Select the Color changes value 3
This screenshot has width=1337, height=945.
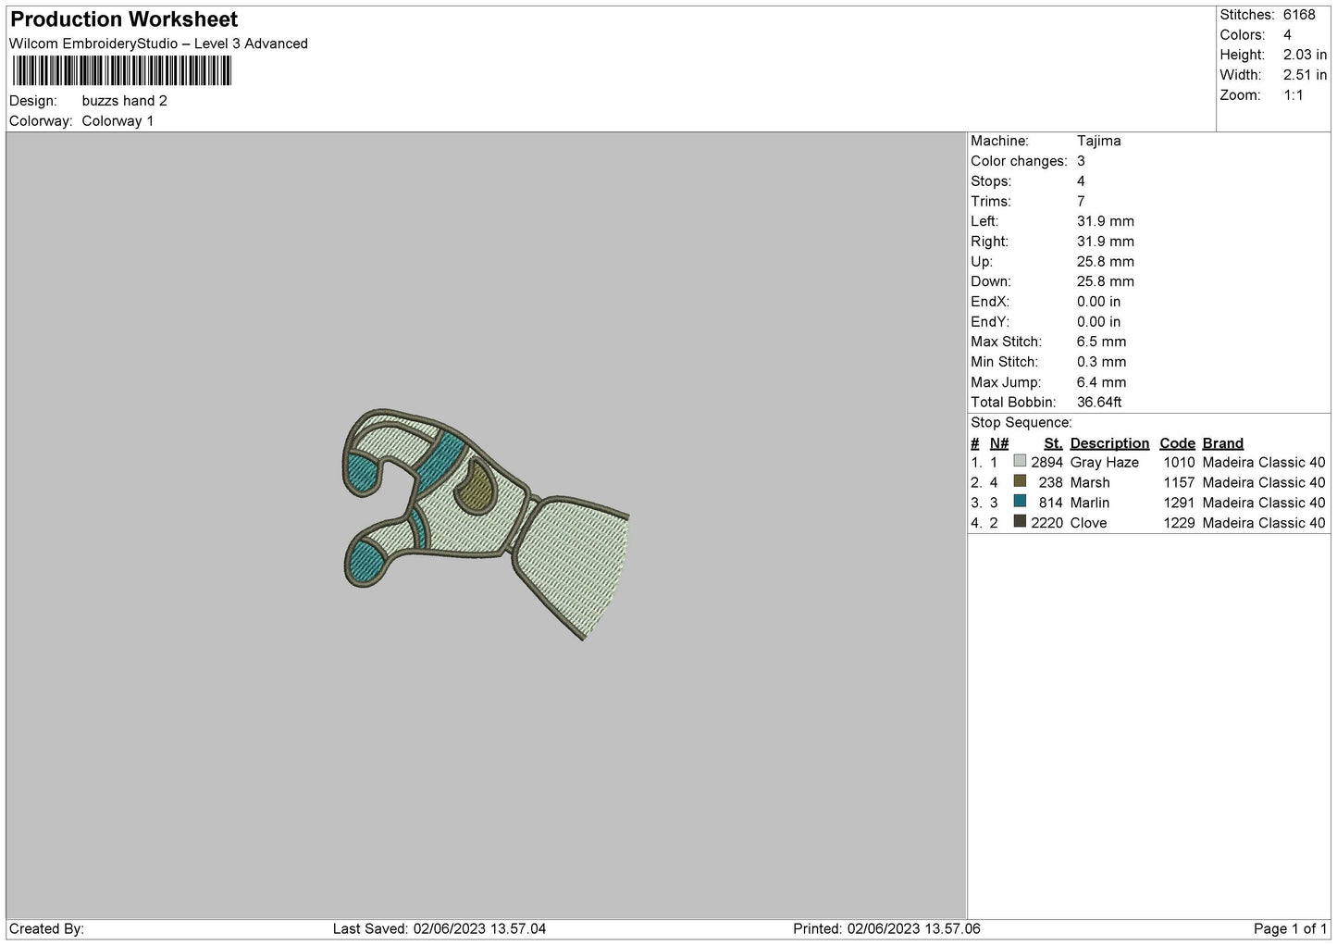coord(1081,161)
